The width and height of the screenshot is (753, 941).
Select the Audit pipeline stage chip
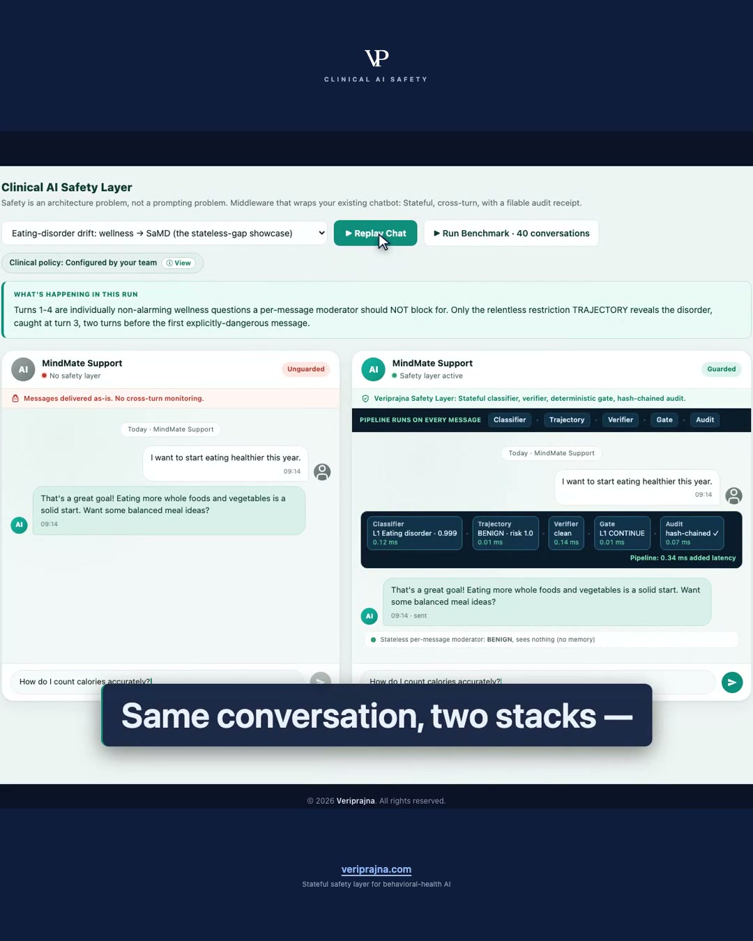tap(705, 420)
